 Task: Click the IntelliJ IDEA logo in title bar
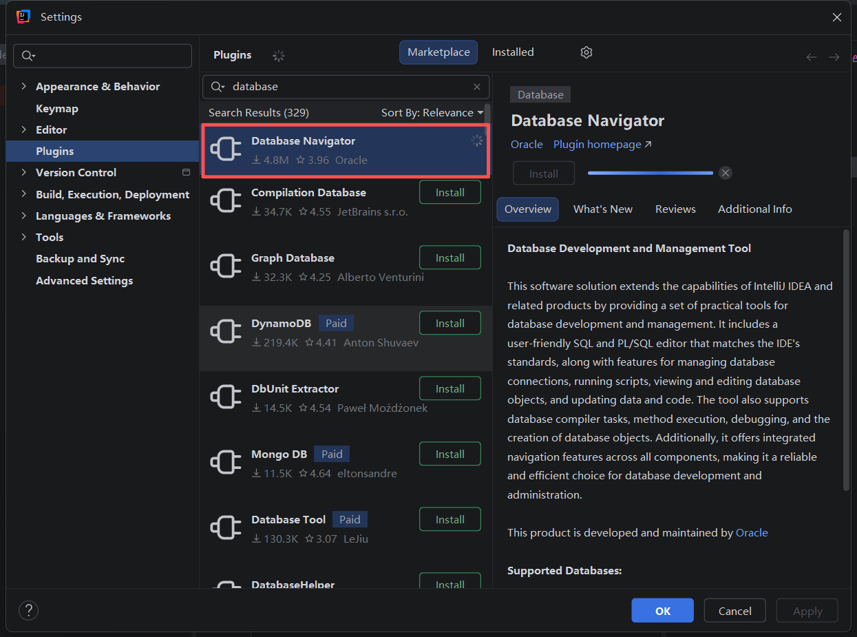pyautogui.click(x=23, y=17)
